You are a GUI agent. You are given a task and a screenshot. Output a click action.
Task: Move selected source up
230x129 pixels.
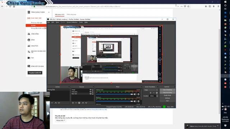click(x=83, y=103)
